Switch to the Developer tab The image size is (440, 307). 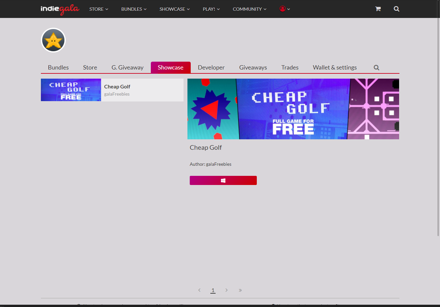[x=211, y=68]
